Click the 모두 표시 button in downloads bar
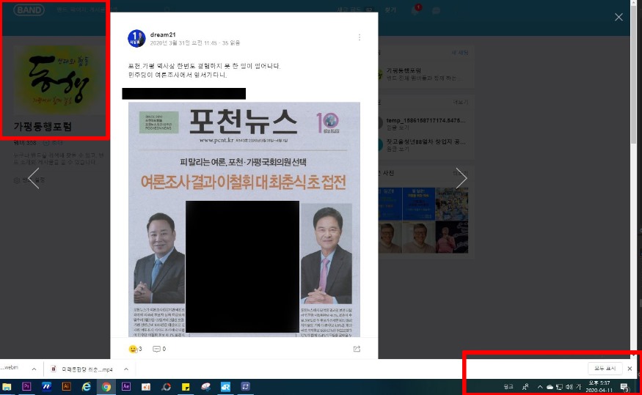Viewport: 642px width, 395px height. pos(605,369)
